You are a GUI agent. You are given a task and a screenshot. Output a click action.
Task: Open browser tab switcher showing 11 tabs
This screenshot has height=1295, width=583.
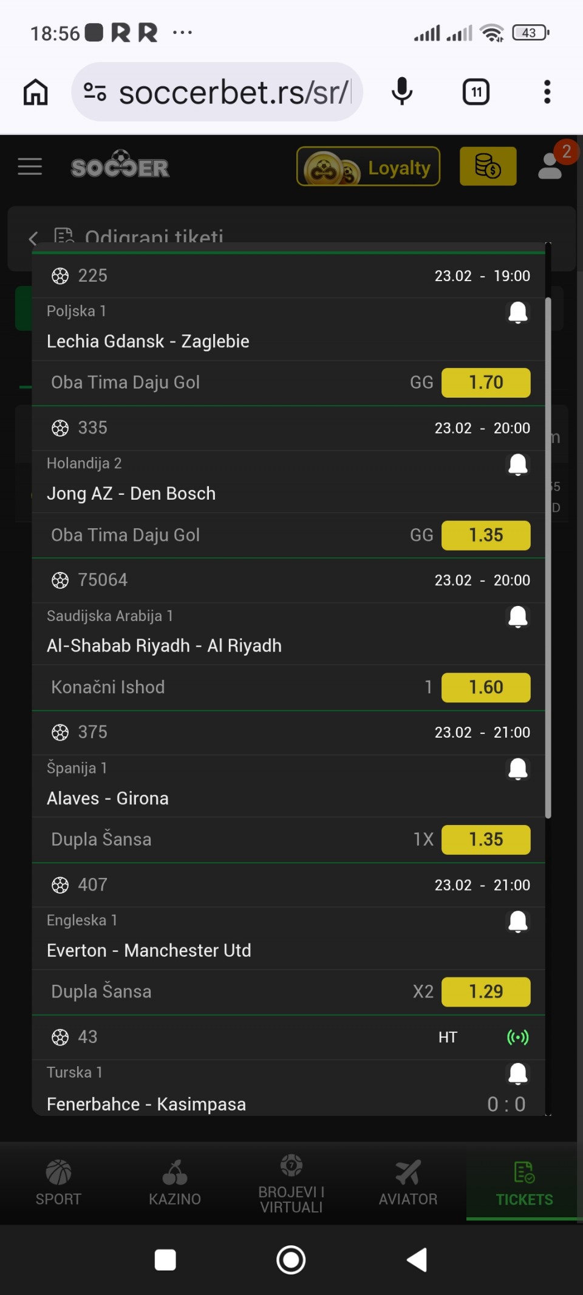pyautogui.click(x=476, y=92)
